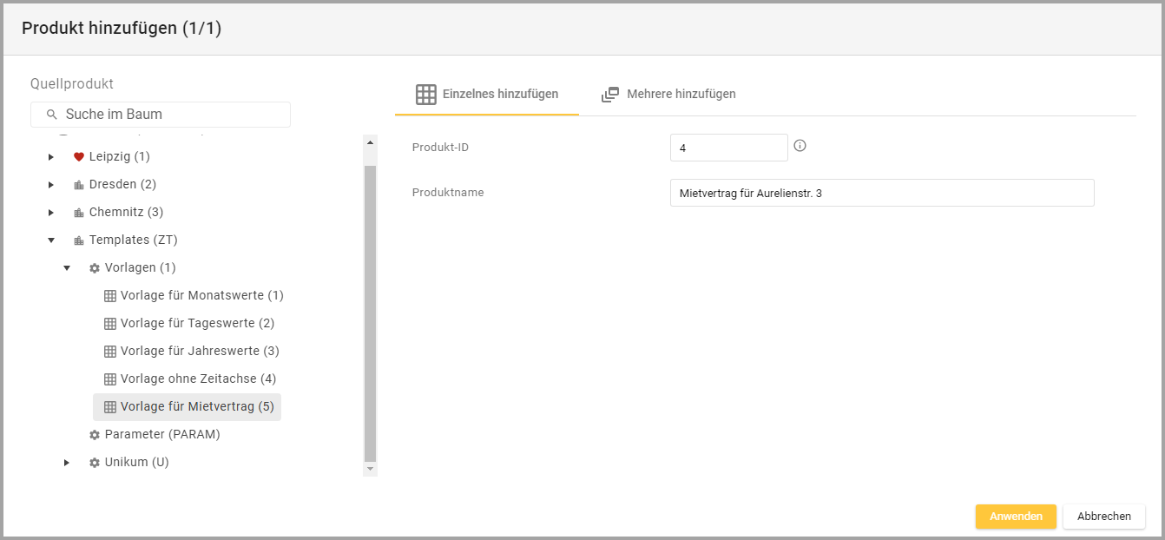The image size is (1165, 540).
Task: Click the tree scrollbar down arrow
Action: (371, 469)
